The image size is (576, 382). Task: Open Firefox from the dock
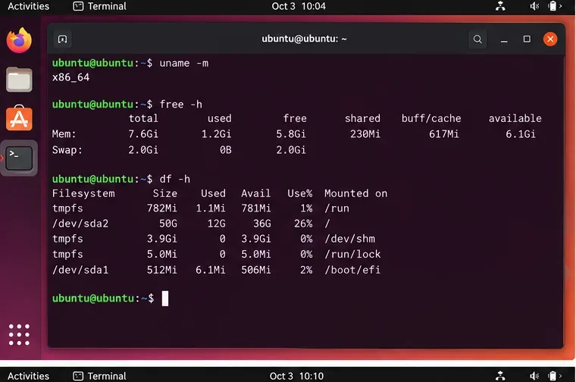[x=19, y=40]
